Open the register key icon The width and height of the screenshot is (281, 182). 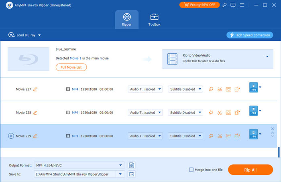[x=224, y=5]
